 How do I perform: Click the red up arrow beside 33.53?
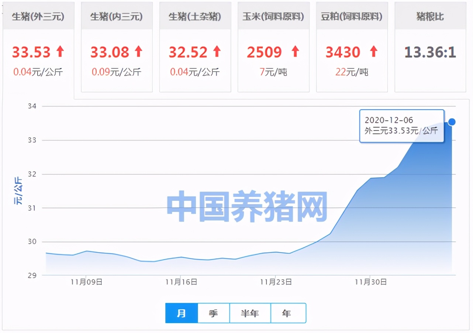pos(60,51)
